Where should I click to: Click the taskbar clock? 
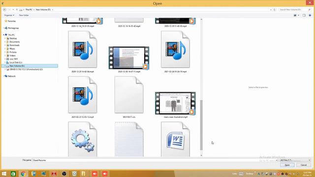[307, 174]
